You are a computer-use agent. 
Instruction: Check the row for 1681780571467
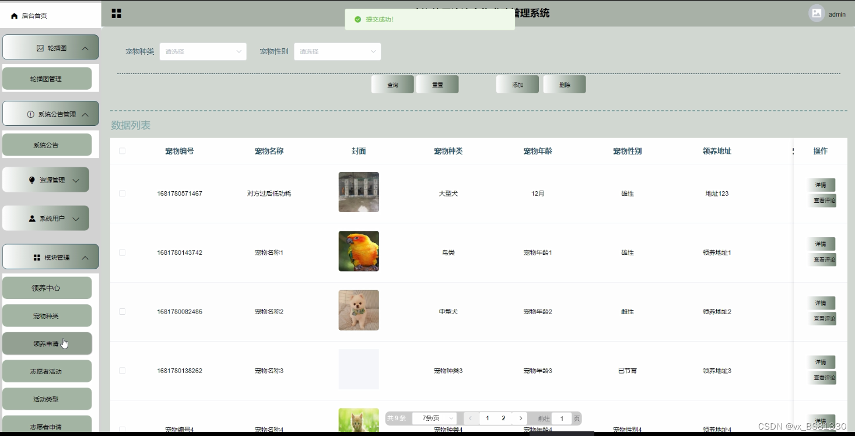pyautogui.click(x=122, y=194)
